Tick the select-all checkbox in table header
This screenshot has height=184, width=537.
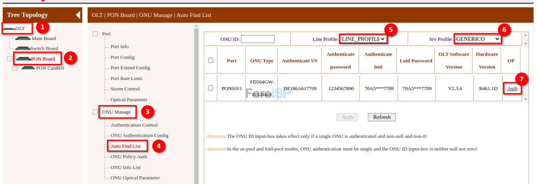210,60
